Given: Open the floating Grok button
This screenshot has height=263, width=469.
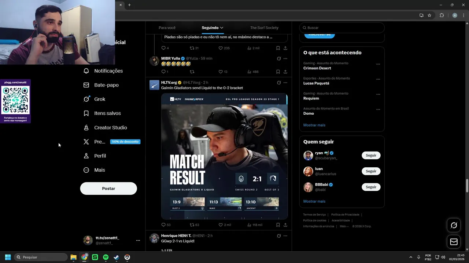Looking at the screenshot, I should tap(454, 225).
